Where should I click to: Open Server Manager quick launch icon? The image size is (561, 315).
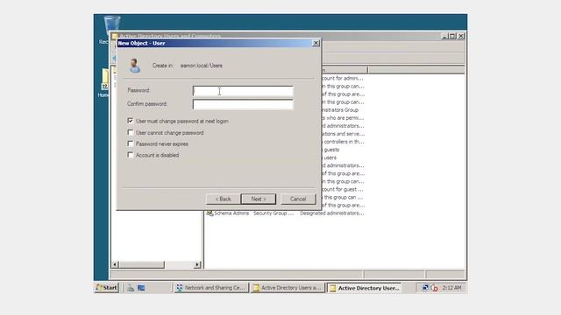(x=131, y=288)
